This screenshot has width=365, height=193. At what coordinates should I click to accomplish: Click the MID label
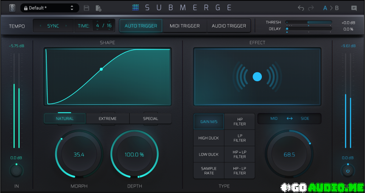point(274,119)
